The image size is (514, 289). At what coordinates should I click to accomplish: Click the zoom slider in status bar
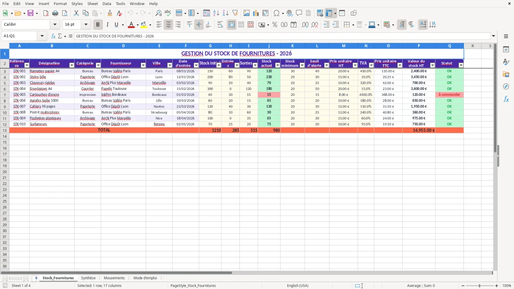(479, 286)
